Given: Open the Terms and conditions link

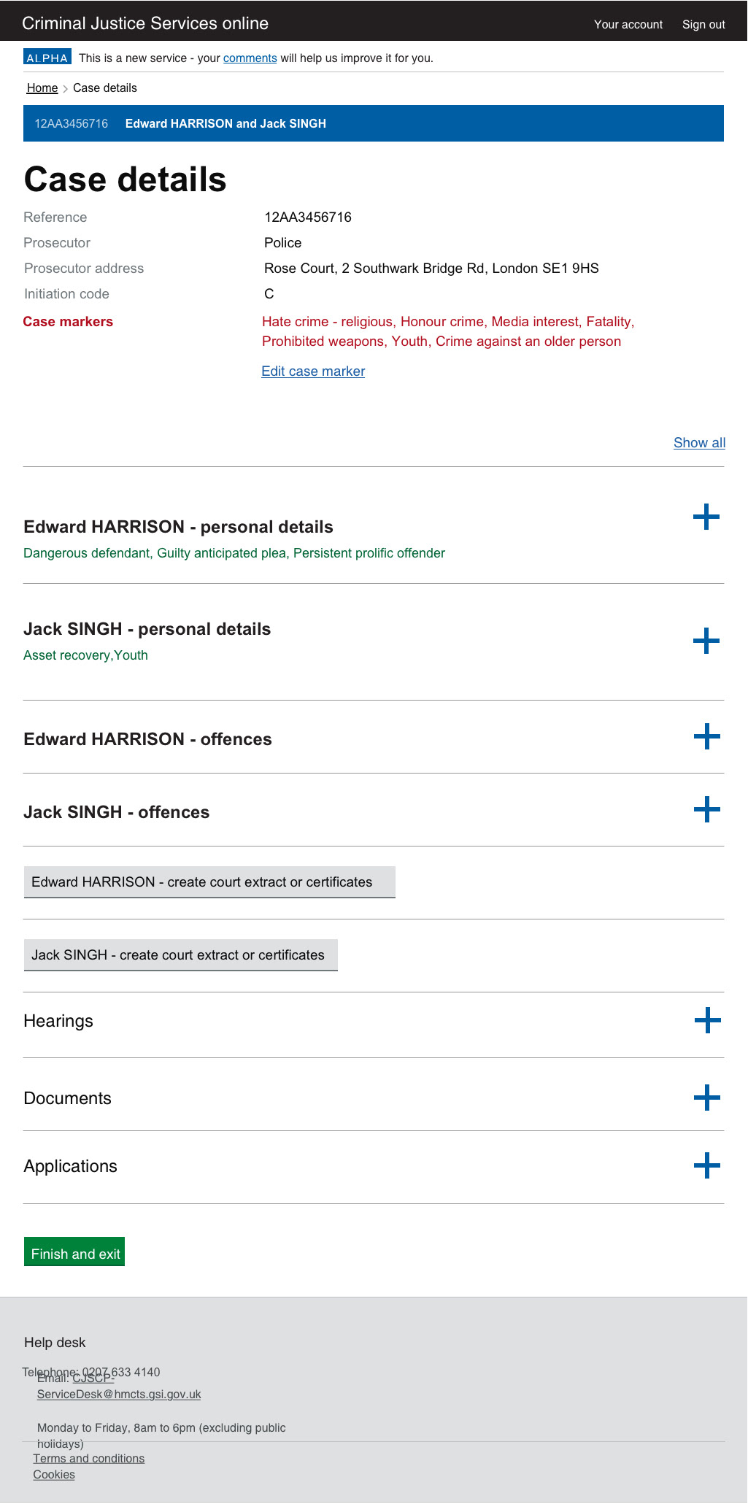Looking at the screenshot, I should click(x=89, y=1458).
